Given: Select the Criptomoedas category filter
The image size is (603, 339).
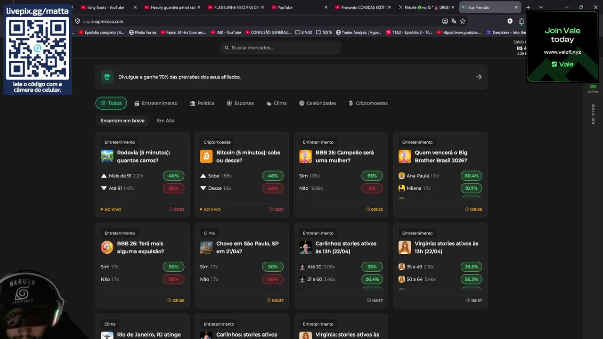Looking at the screenshot, I should (x=368, y=103).
